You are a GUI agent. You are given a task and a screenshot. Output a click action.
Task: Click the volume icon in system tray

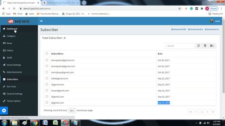click(208, 123)
